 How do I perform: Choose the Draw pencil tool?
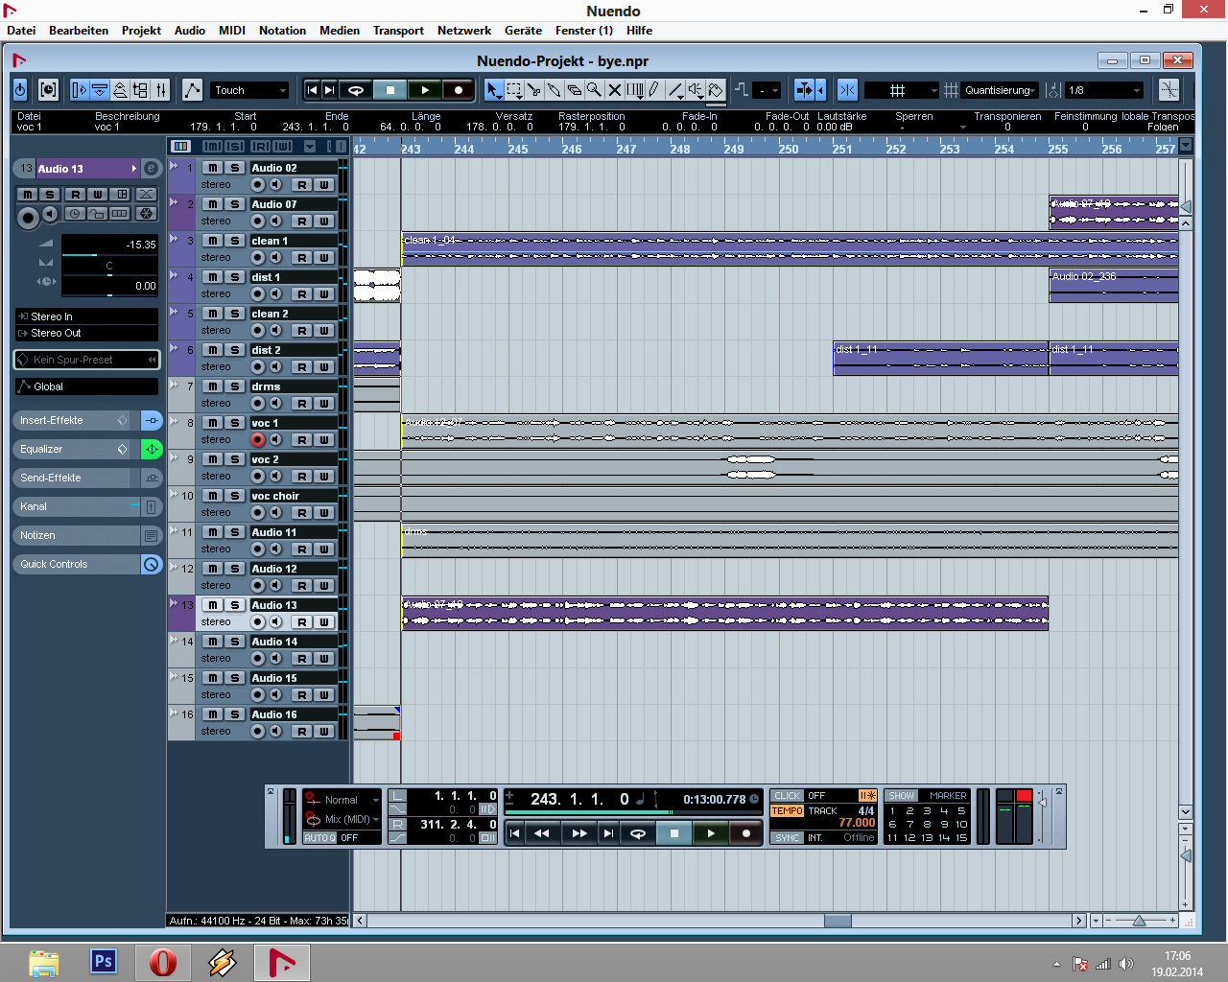[x=654, y=90]
